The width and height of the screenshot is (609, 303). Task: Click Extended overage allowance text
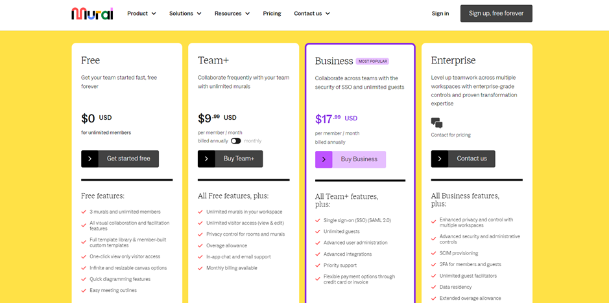(x=470, y=298)
